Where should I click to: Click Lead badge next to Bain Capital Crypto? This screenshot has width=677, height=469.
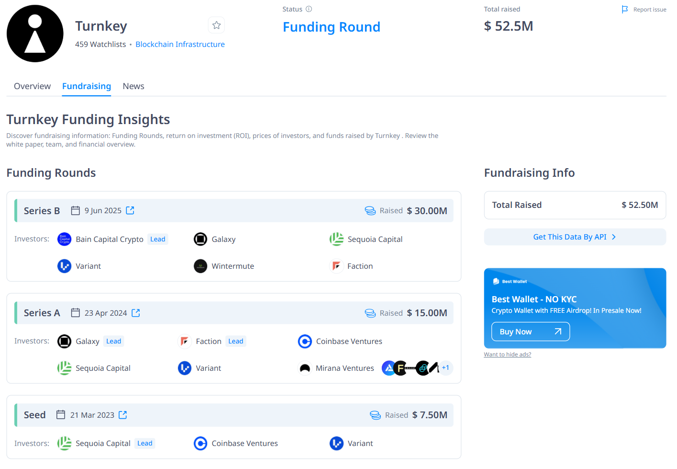point(157,239)
